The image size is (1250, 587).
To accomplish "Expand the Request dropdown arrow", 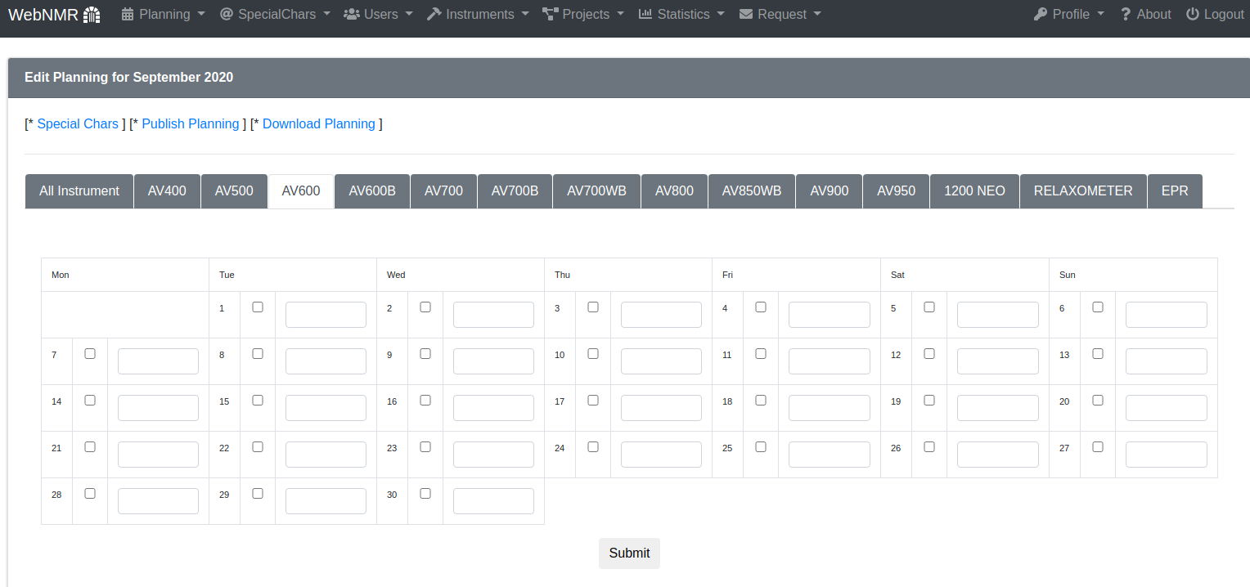I will pyautogui.click(x=818, y=15).
